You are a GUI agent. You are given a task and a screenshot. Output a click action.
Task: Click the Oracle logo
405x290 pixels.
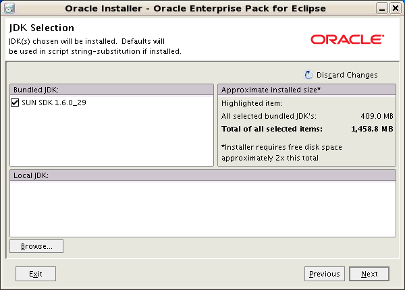click(347, 40)
